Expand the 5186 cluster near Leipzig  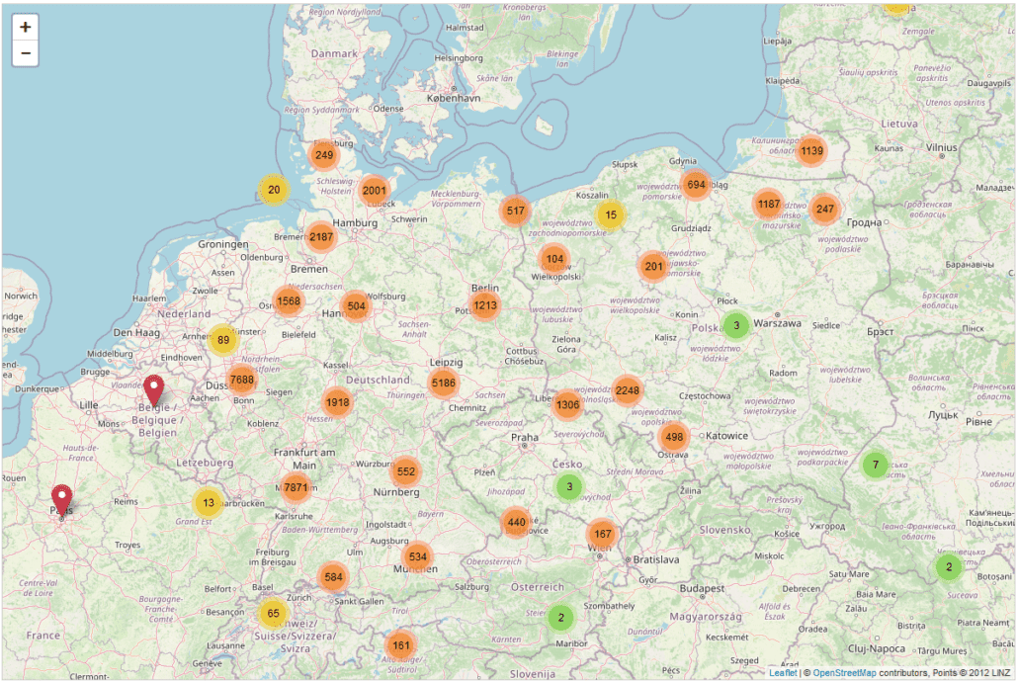pyautogui.click(x=444, y=384)
